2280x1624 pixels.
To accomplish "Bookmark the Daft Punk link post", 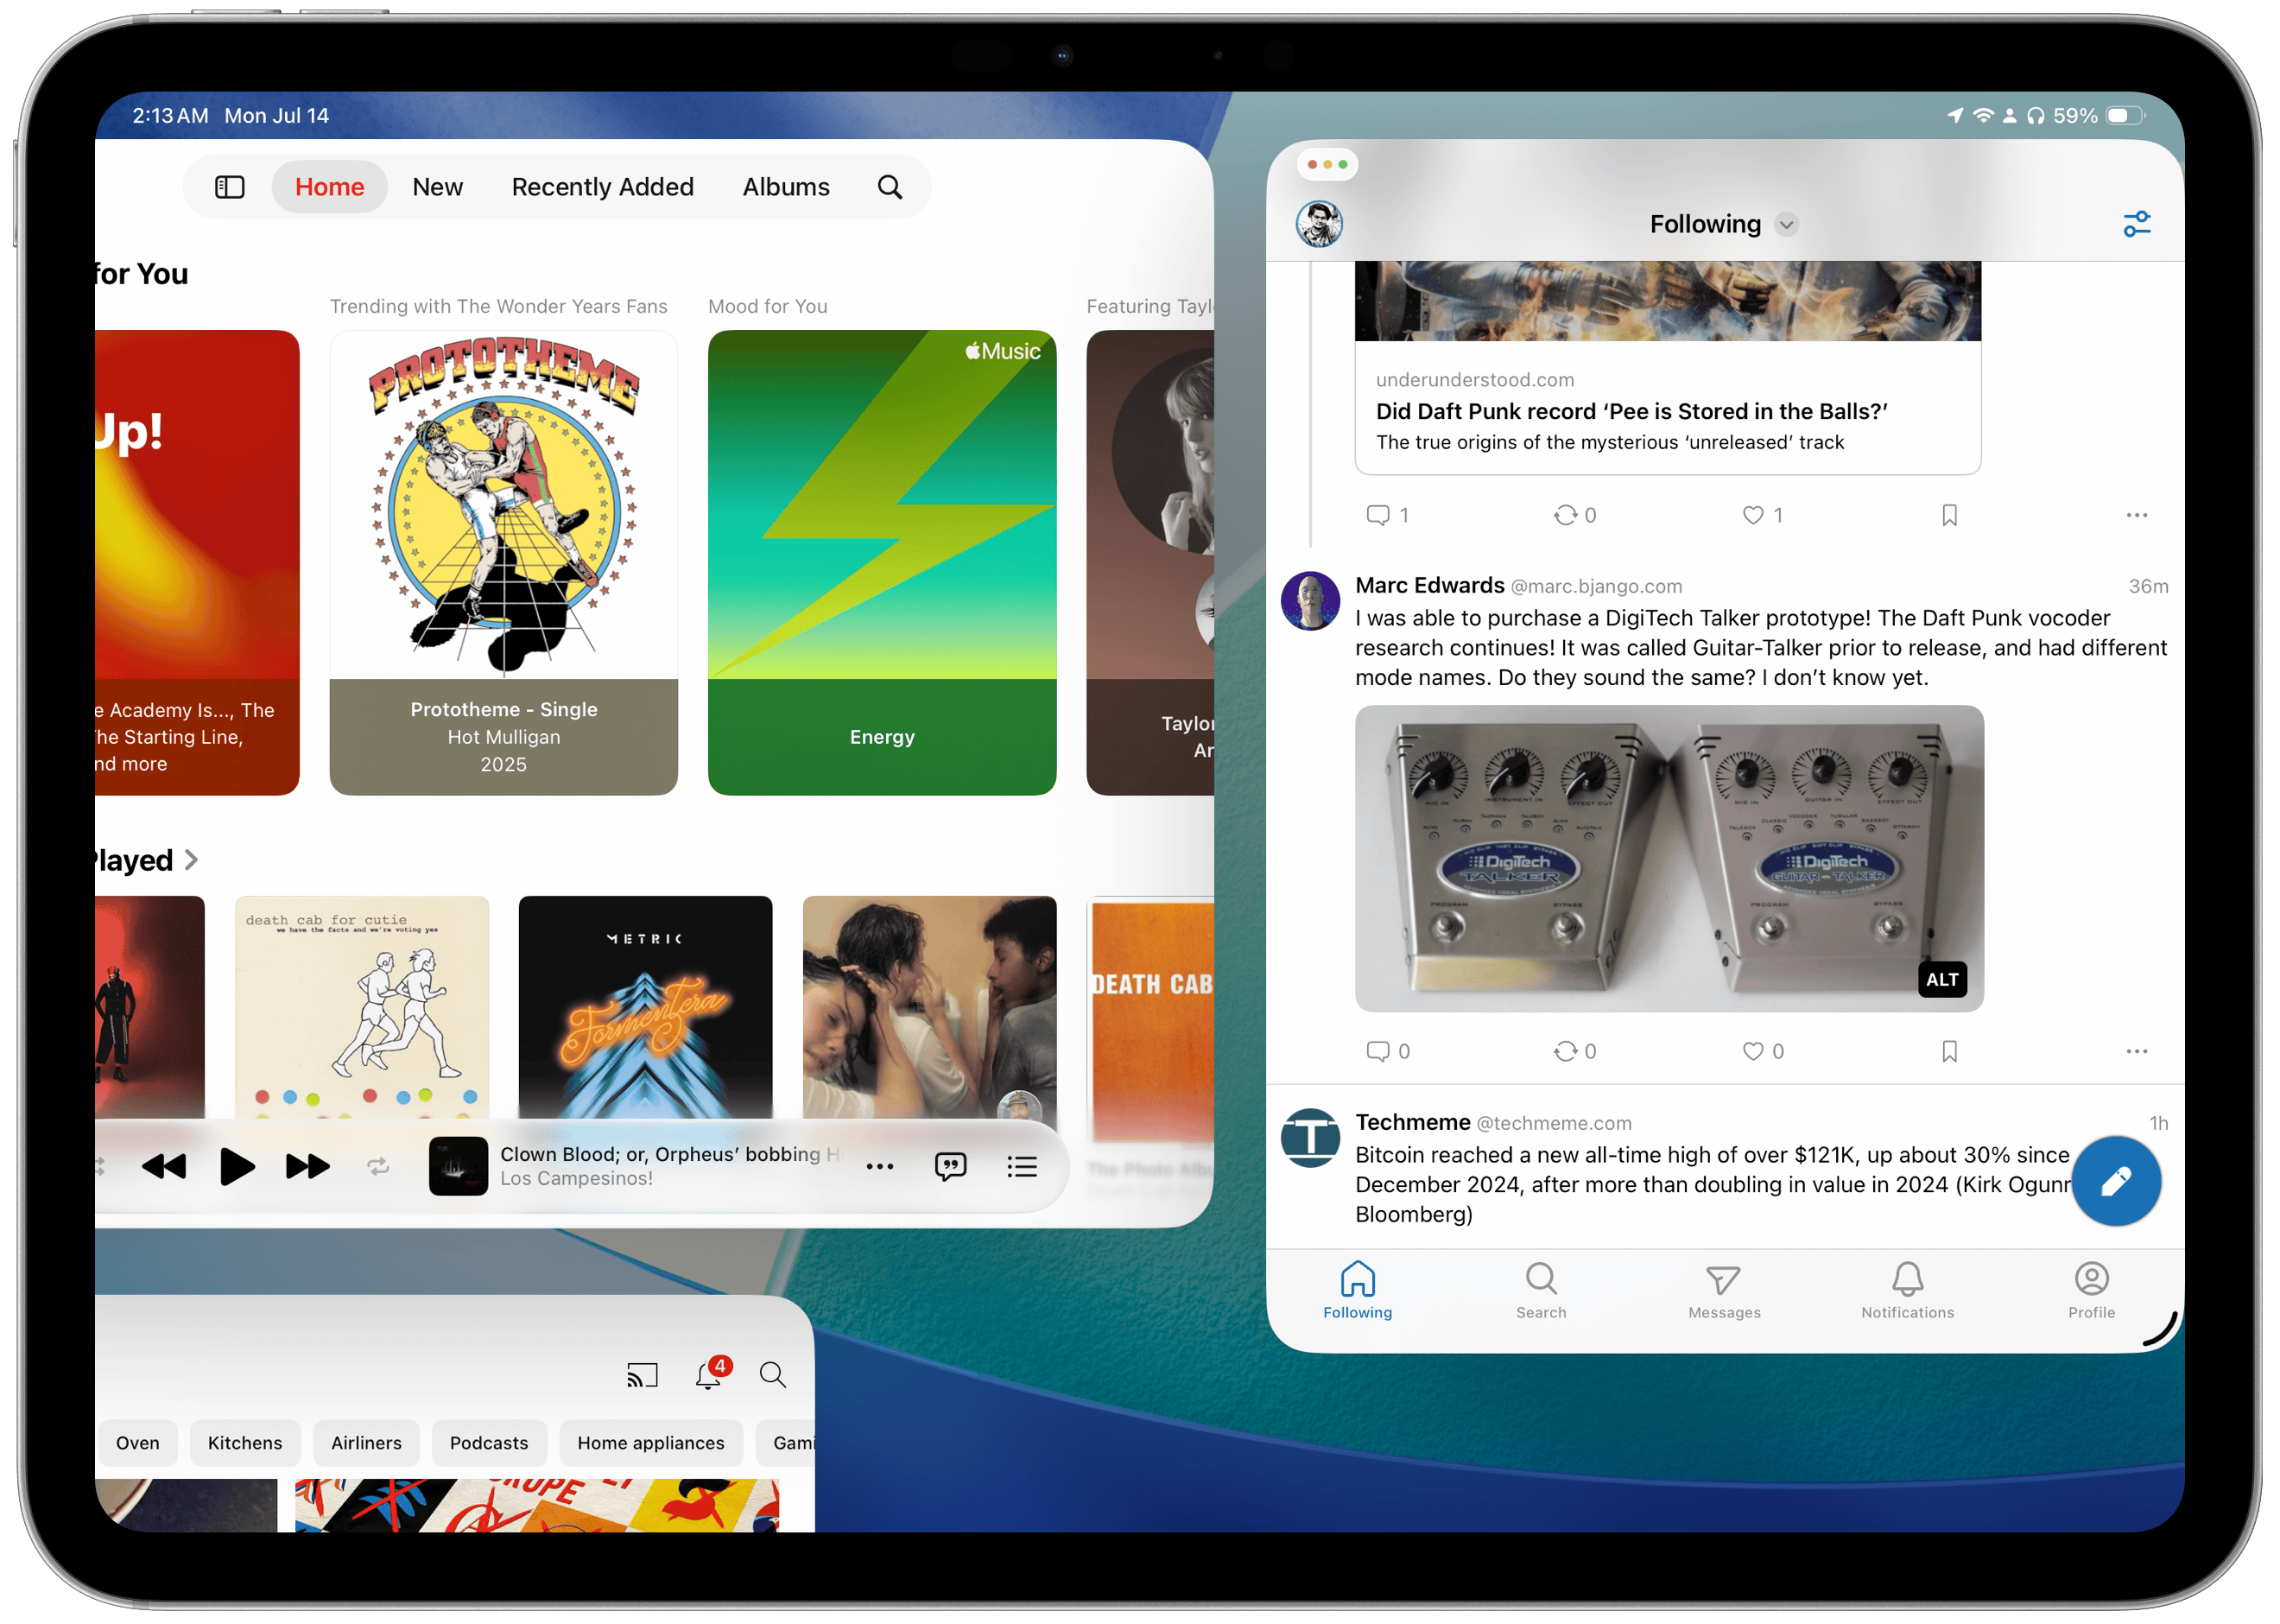I will point(1949,515).
